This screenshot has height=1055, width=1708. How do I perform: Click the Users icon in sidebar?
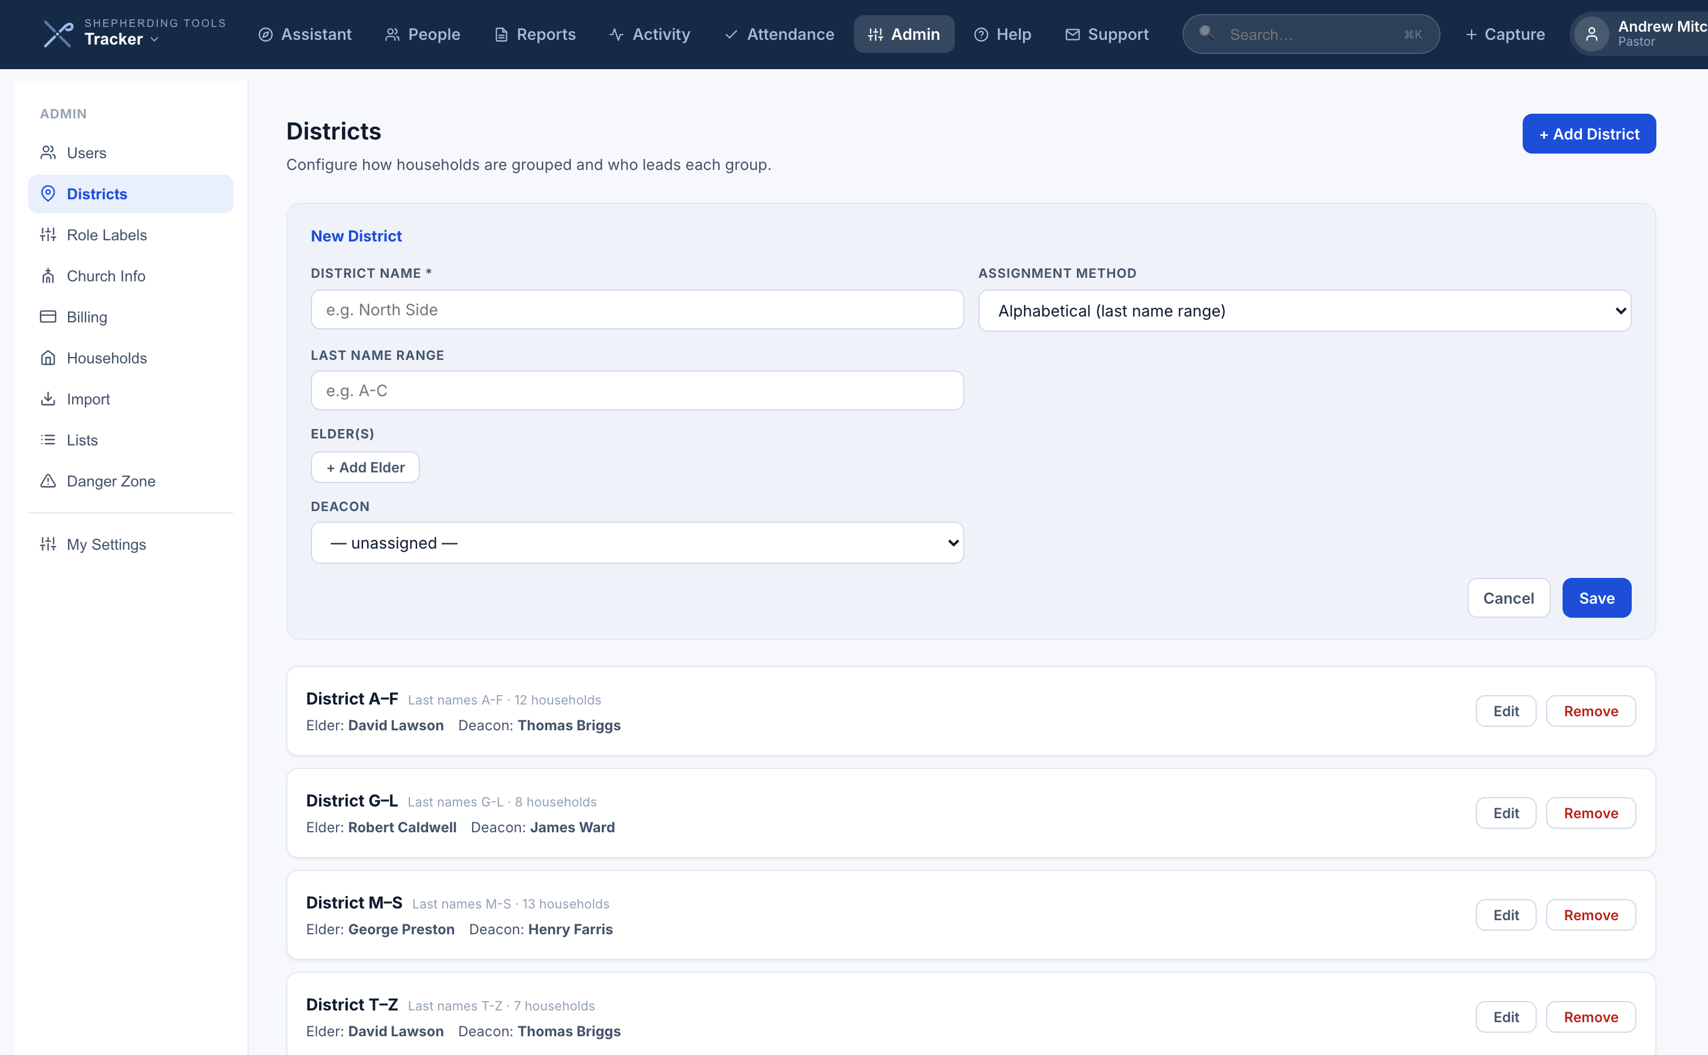coord(48,153)
